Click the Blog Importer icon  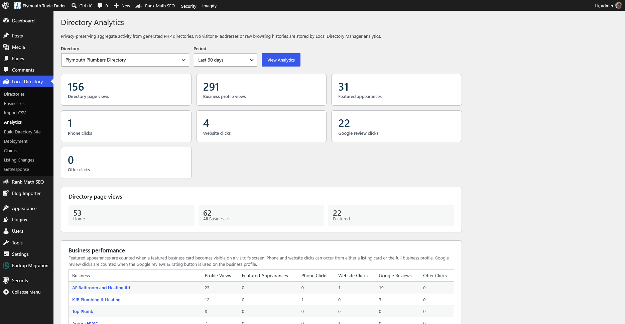6,193
